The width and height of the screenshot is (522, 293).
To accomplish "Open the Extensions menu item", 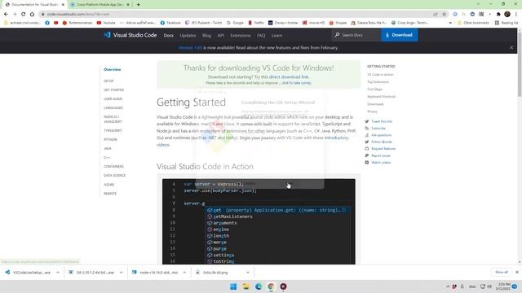I will (x=241, y=35).
